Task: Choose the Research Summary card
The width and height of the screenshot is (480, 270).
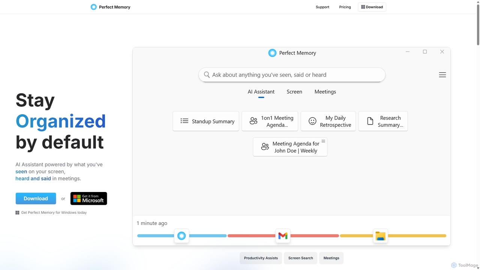Action: tap(383, 121)
